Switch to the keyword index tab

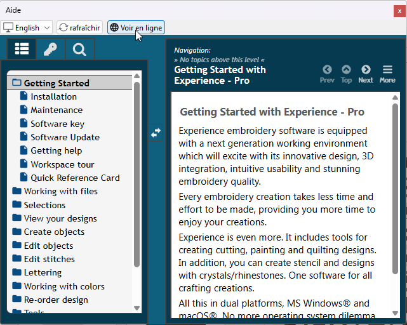pyautogui.click(x=50, y=50)
